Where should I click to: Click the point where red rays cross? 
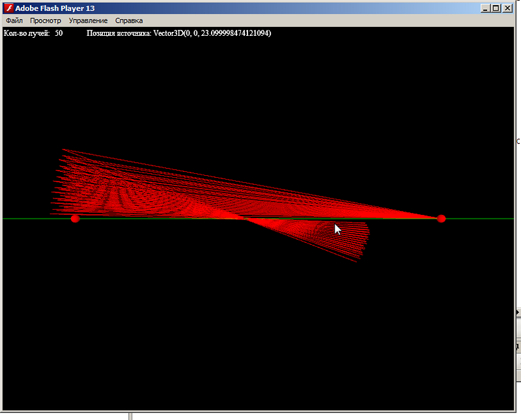coord(246,219)
